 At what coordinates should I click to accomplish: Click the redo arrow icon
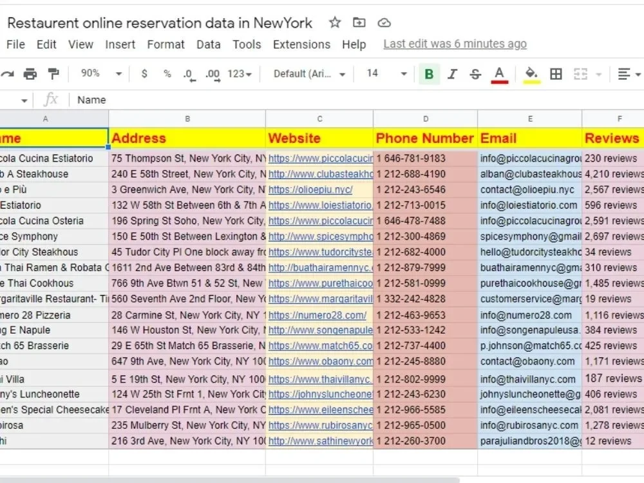[7, 74]
